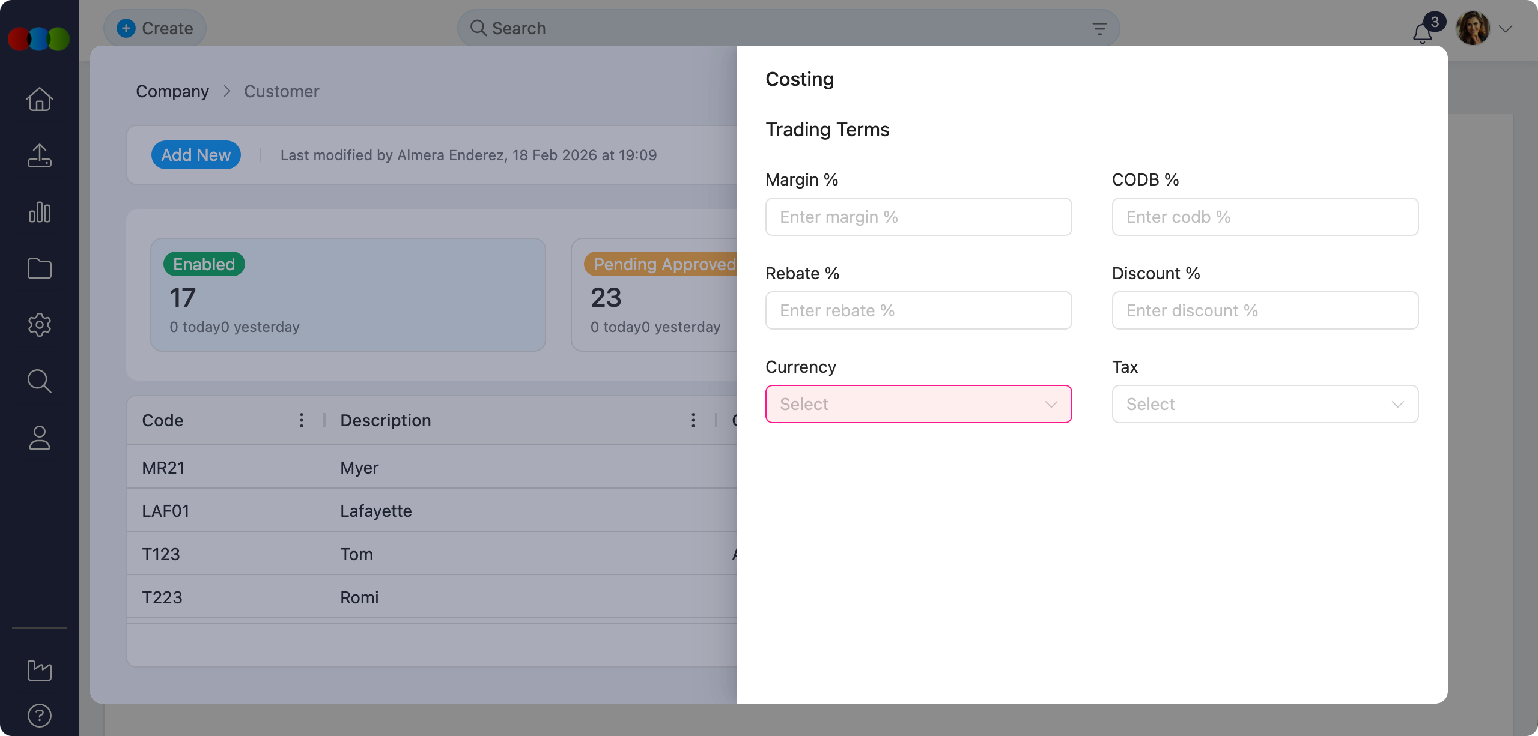Click the Enter margin % input field
The height and width of the screenshot is (736, 1538).
(918, 217)
